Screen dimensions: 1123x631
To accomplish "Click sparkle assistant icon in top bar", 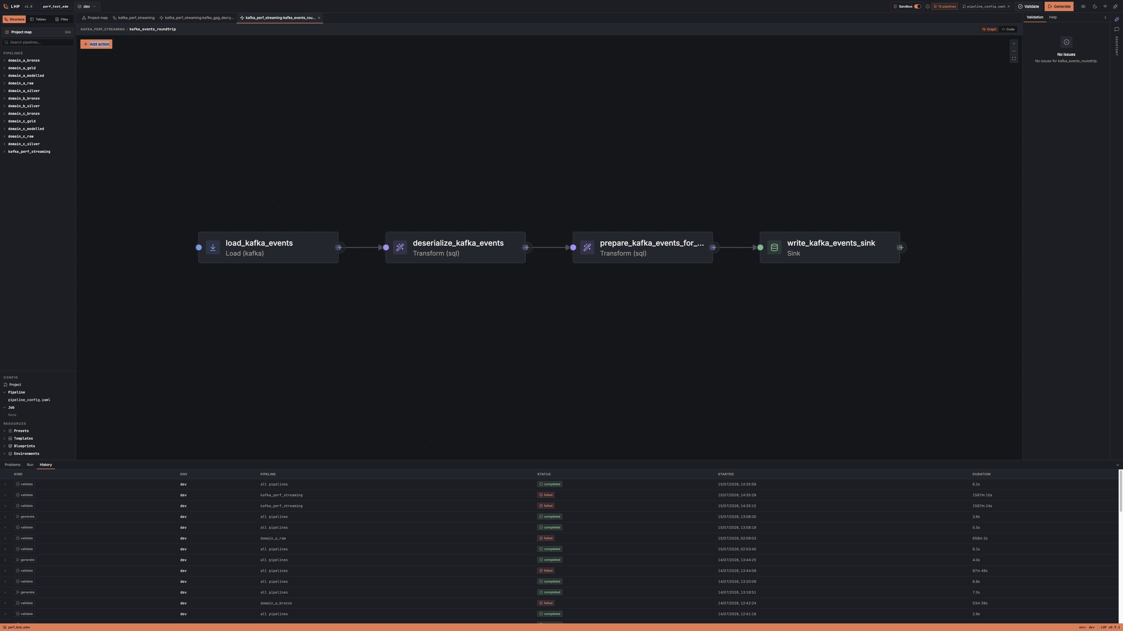I will pyautogui.click(x=1116, y=6).
